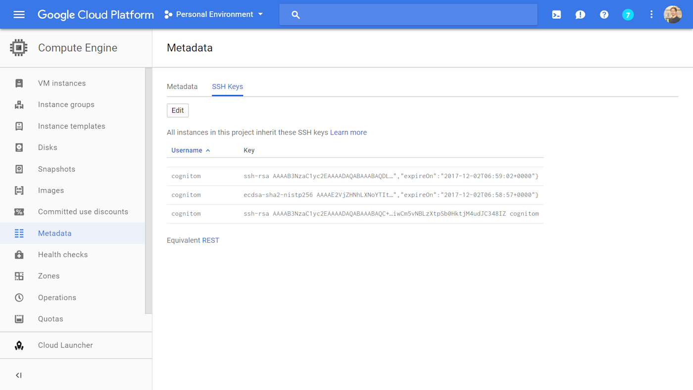Click the Edit button
The image size is (693, 390).
click(178, 110)
